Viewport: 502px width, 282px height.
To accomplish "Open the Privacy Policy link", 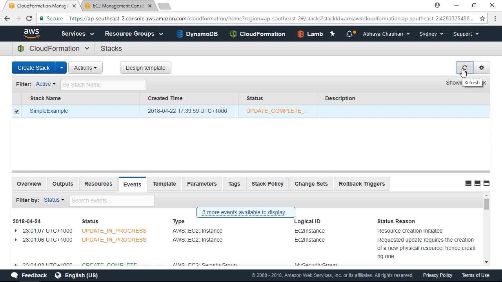I will coord(438,275).
